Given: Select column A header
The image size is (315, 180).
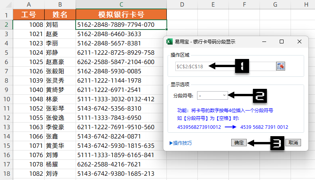Looking at the screenshot, I should tap(29, 4).
